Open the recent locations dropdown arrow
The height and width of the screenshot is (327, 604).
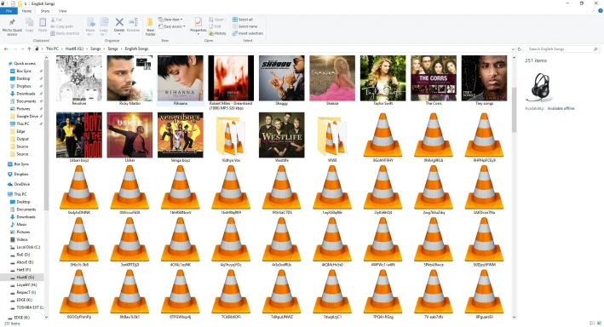(x=22, y=49)
